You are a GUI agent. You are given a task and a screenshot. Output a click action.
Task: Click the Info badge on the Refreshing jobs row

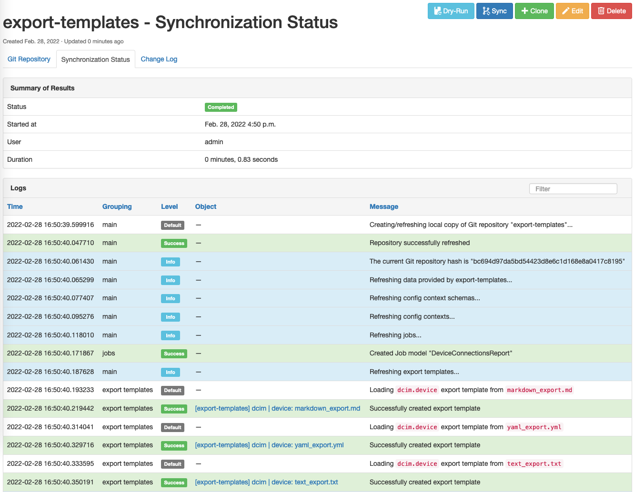pyautogui.click(x=170, y=335)
